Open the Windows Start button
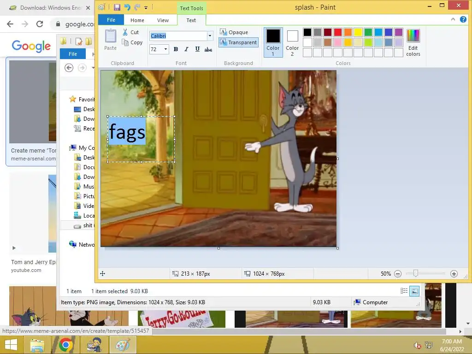The width and height of the screenshot is (472, 354). pyautogui.click(x=11, y=345)
